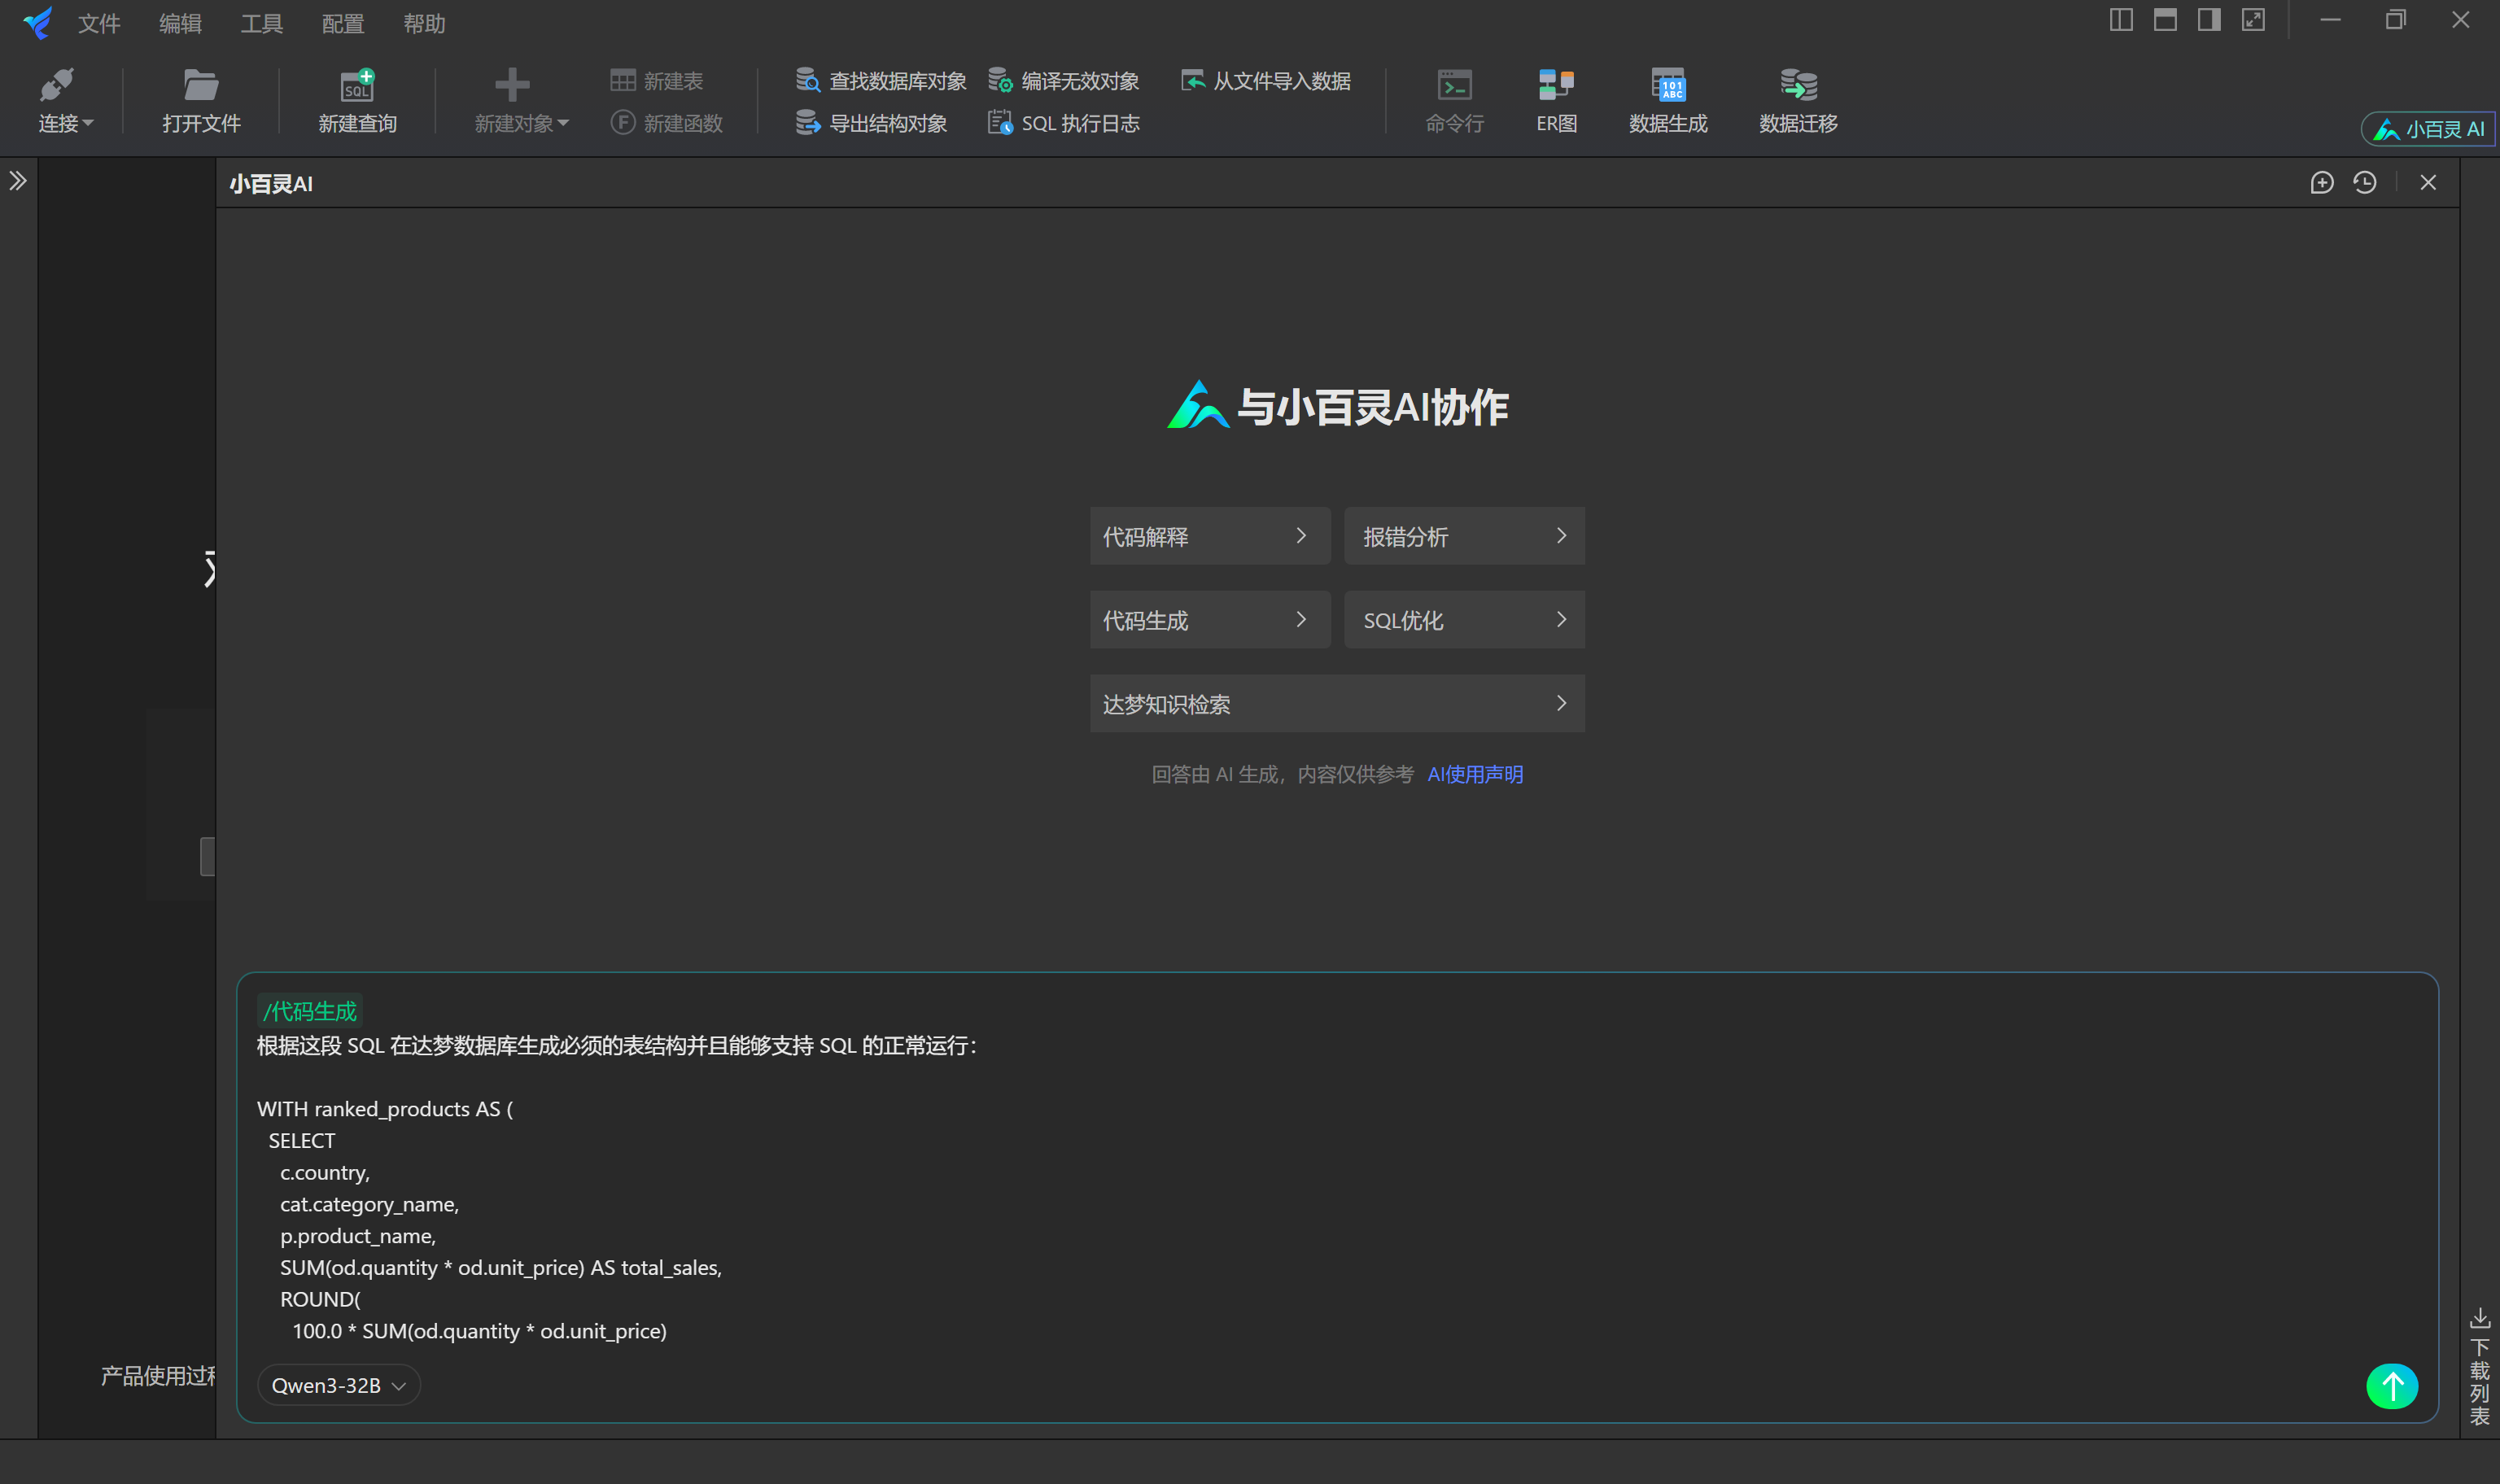Start a new AI chat conversation
Screen dimensions: 2500x1484
tap(2322, 182)
